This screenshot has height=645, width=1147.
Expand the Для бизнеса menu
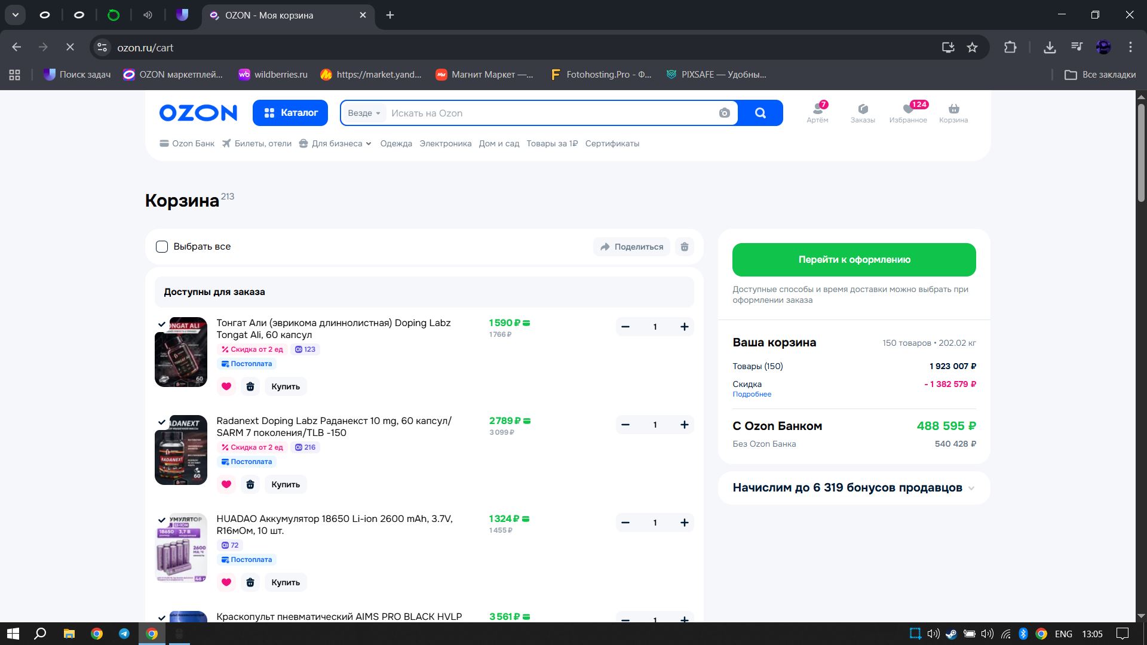click(x=335, y=144)
